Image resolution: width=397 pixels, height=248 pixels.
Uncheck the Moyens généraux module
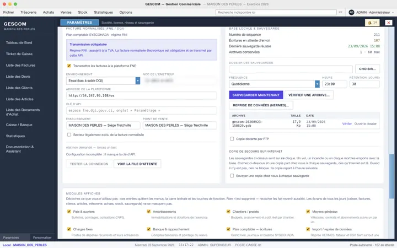click(x=308, y=212)
